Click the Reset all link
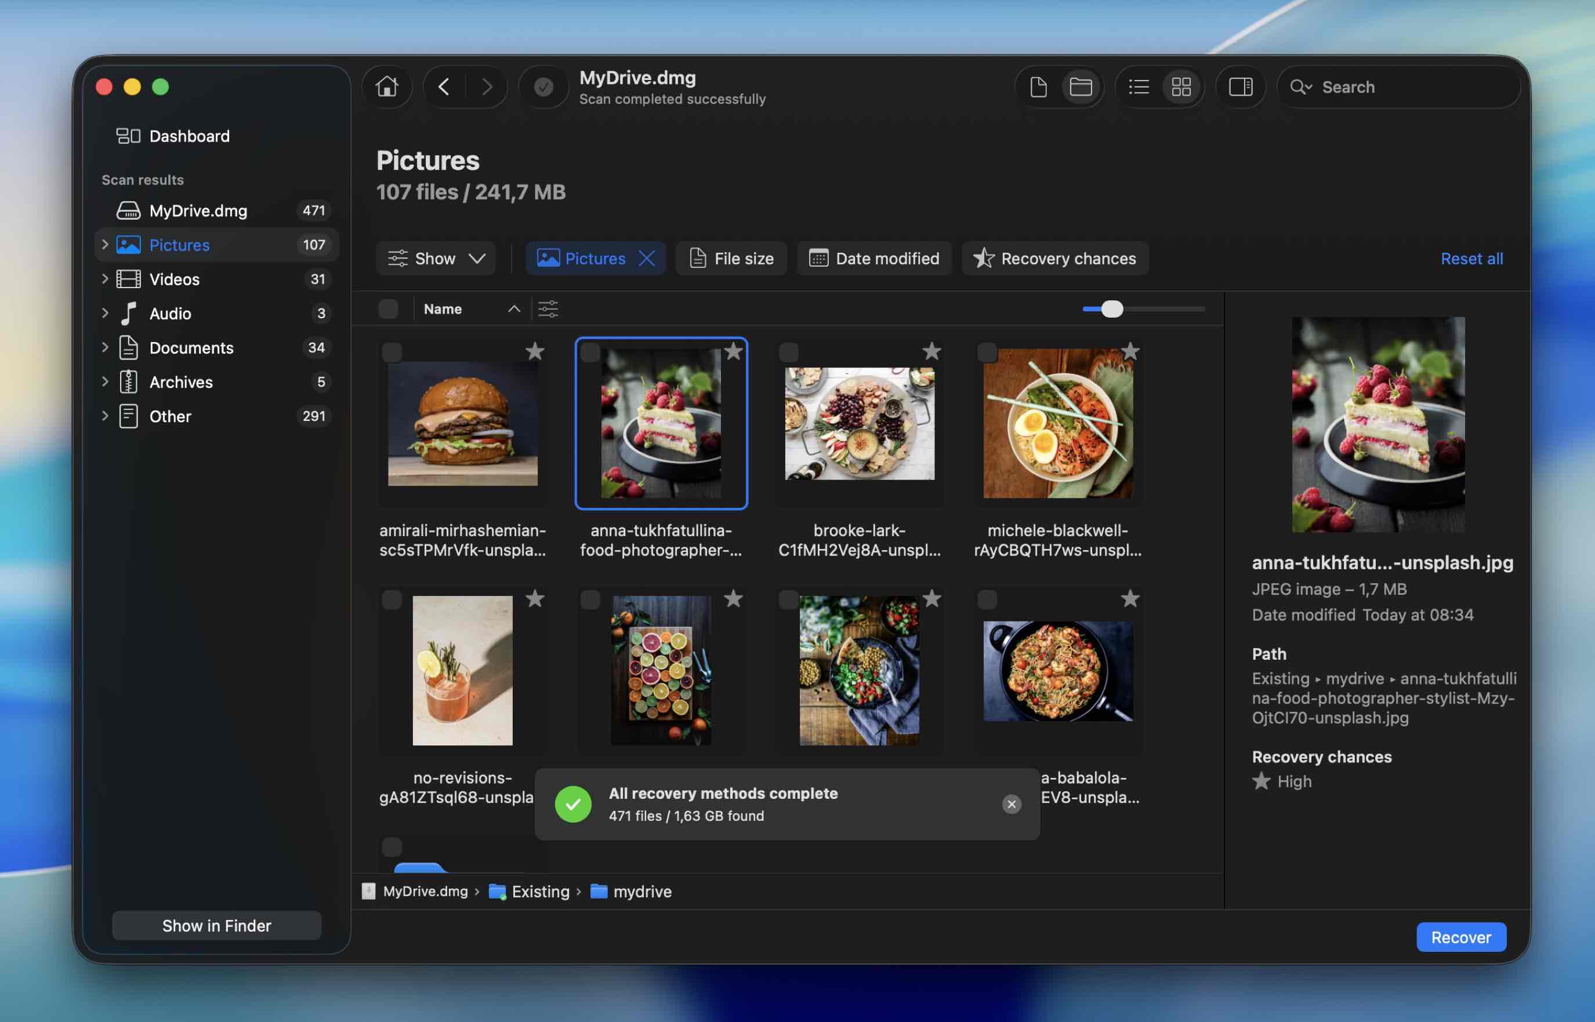 (x=1471, y=258)
